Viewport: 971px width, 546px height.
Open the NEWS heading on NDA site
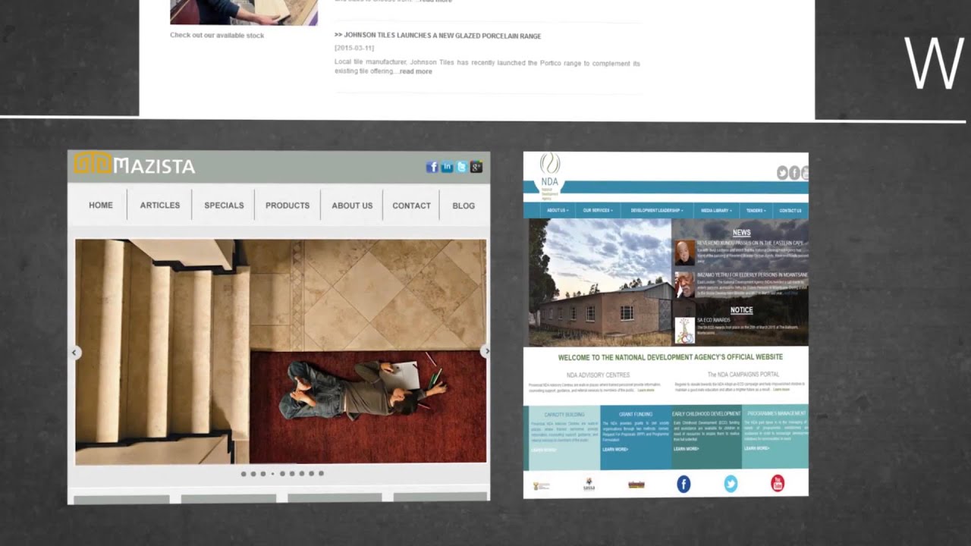click(741, 233)
